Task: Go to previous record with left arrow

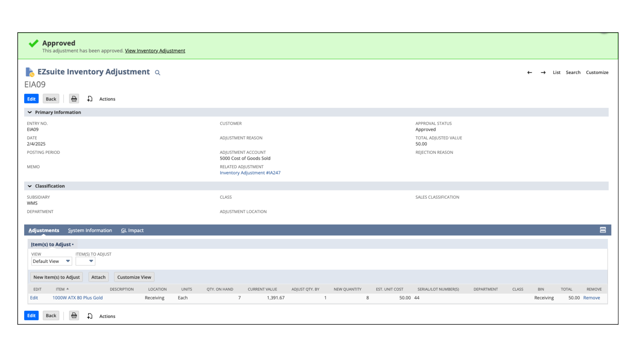Action: pyautogui.click(x=529, y=72)
